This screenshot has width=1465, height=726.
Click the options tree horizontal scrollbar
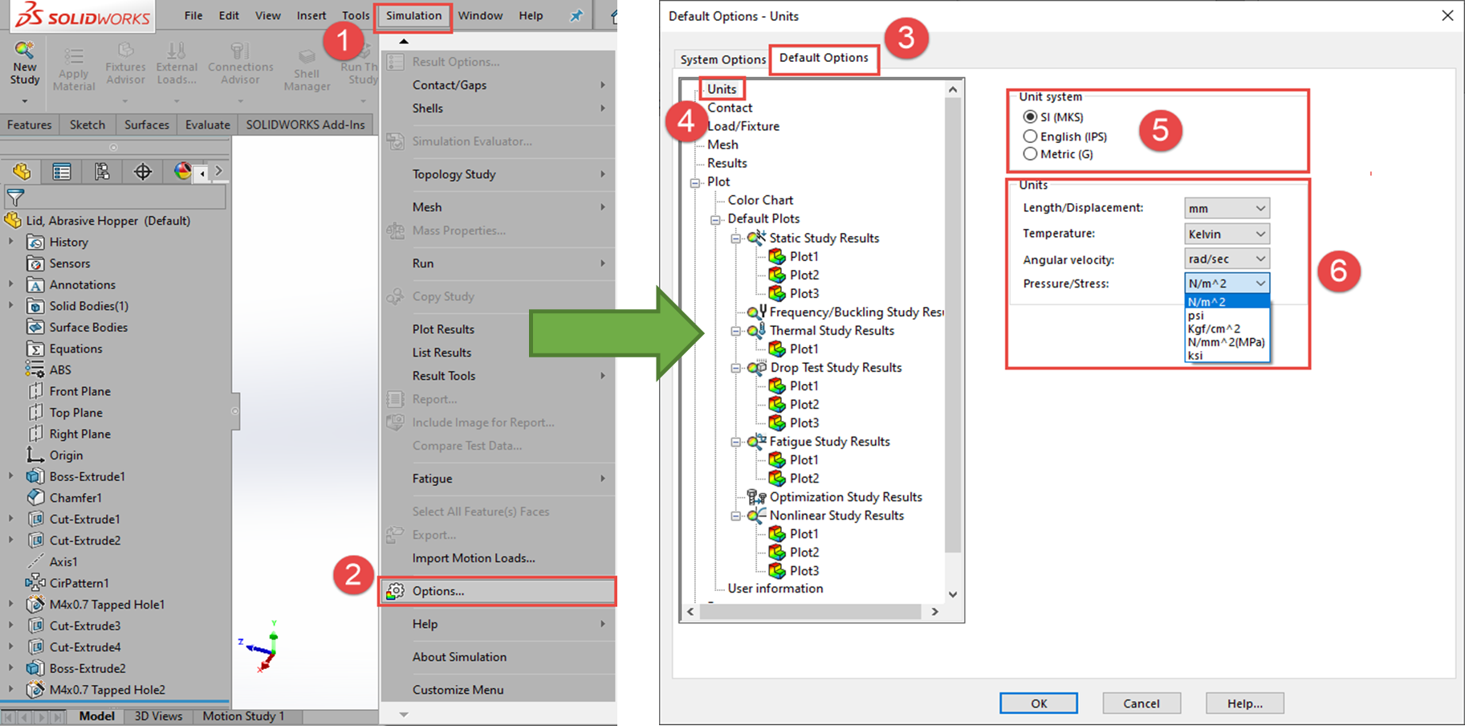pyautogui.click(x=810, y=612)
